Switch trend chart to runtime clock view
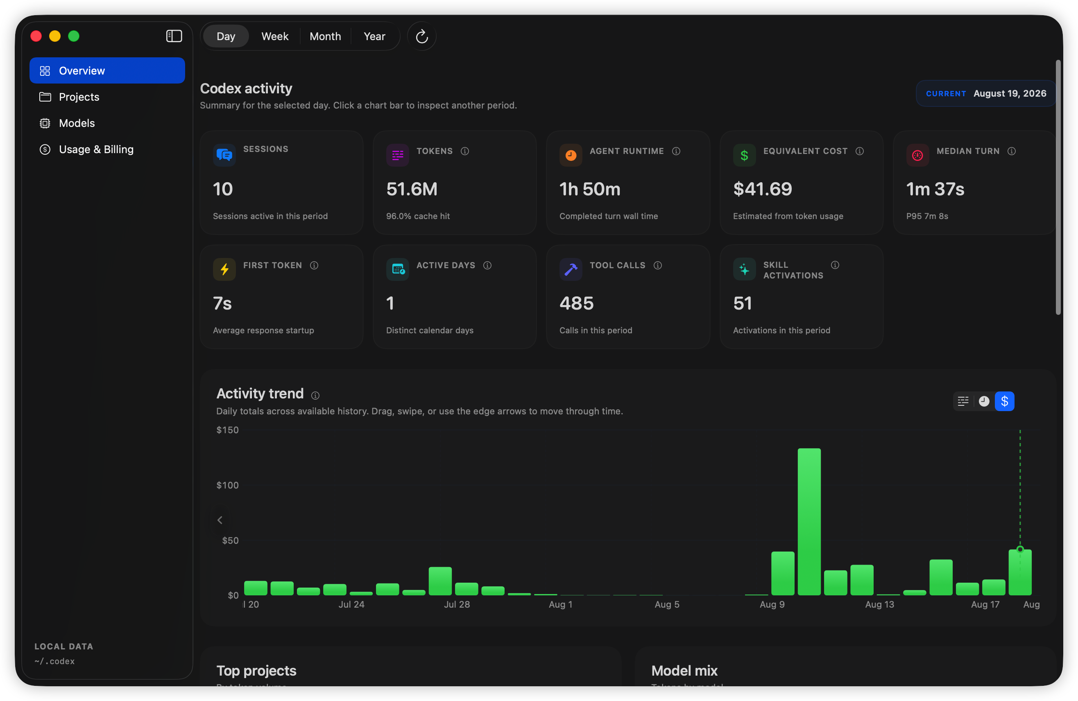Viewport: 1078px width, 701px height. (984, 401)
